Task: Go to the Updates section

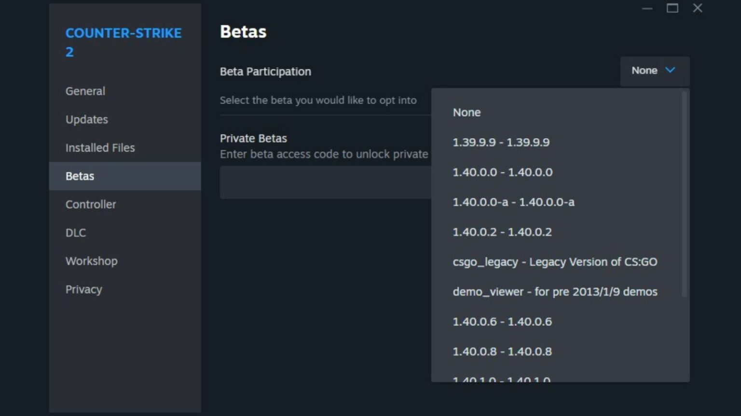Action: (x=87, y=119)
